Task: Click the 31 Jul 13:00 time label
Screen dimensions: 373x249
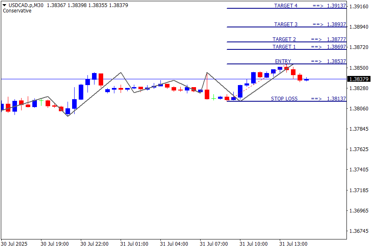Action: 293,244
